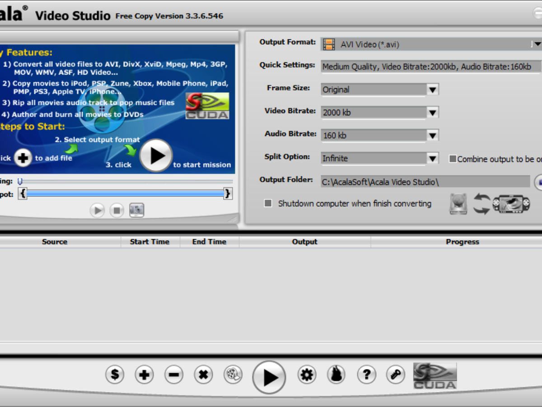This screenshot has height=407, width=542.
Task: Click the minus remove file icon
Action: (174, 375)
